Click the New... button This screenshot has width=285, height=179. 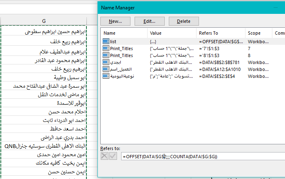pos(115,21)
